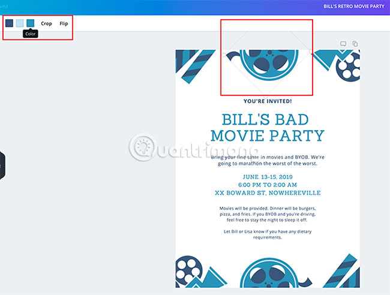390x295 pixels.
Task: Click the duplicate page icon
Action: click(x=355, y=44)
